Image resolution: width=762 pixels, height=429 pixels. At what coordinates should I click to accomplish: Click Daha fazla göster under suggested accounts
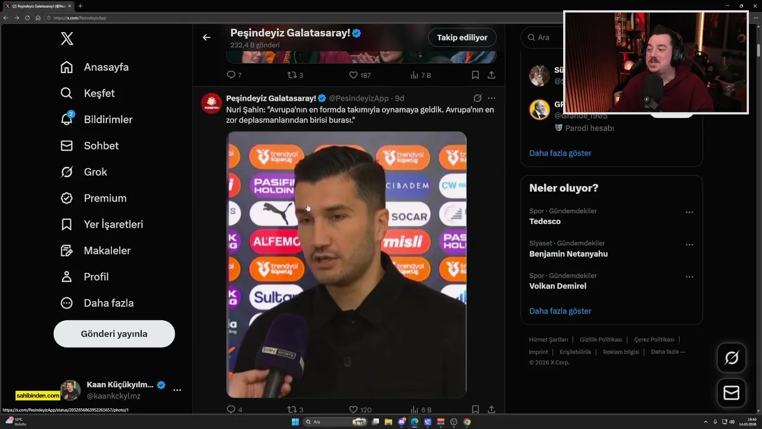coord(560,153)
